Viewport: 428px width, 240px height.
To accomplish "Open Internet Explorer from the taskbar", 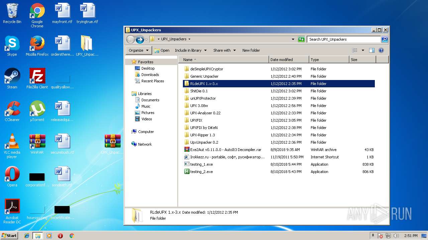I will tap(27, 236).
